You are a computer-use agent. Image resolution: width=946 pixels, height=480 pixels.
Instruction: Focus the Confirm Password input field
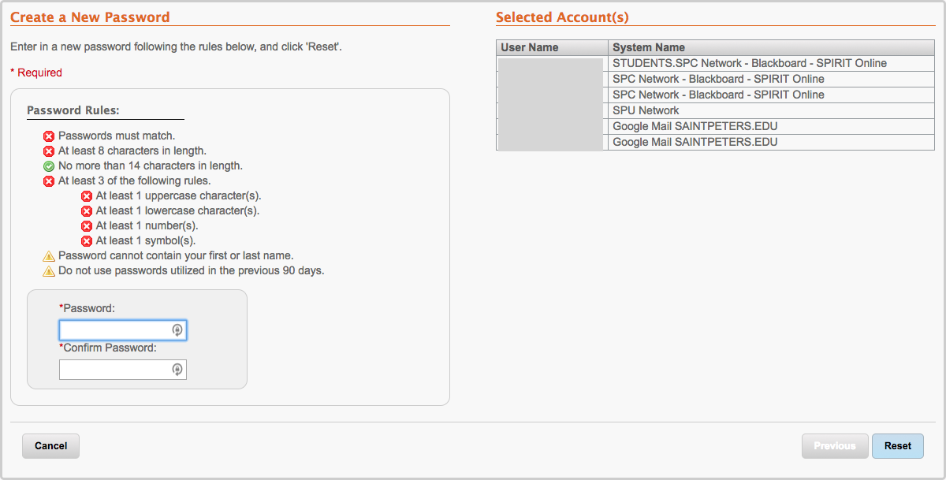pos(123,370)
